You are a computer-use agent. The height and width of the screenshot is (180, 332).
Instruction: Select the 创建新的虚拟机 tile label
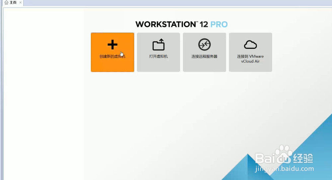click(113, 56)
